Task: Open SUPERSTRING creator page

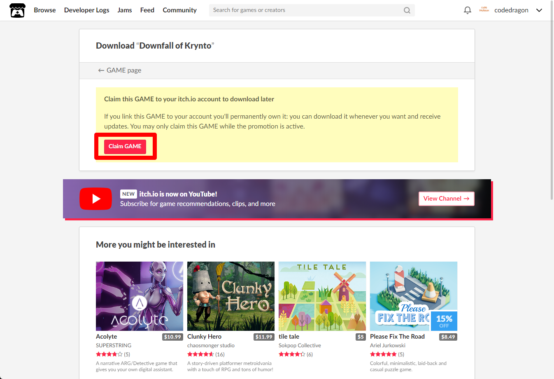Action: click(114, 346)
